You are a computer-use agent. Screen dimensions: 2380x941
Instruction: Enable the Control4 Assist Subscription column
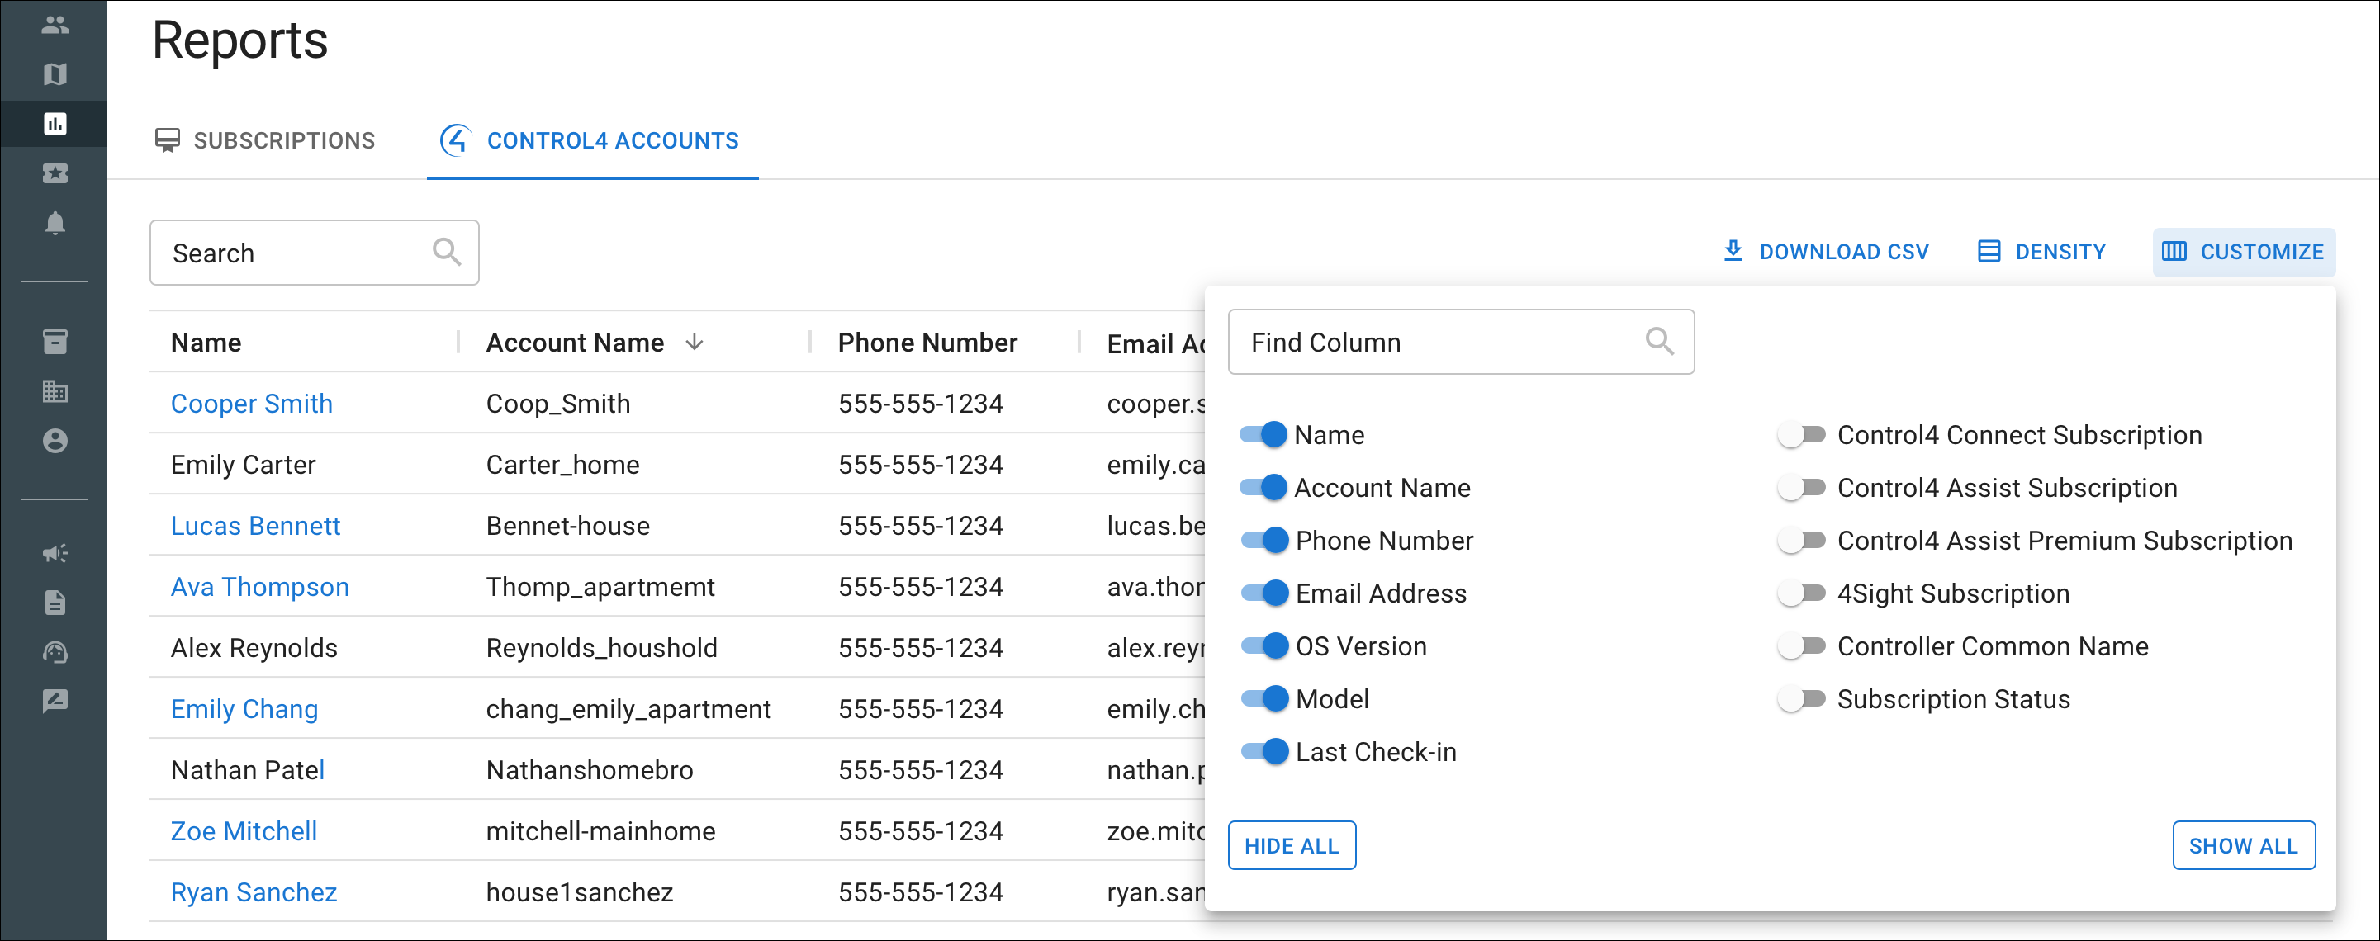pyautogui.click(x=1801, y=487)
